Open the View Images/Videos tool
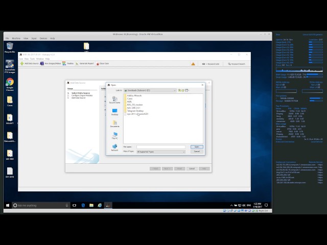The width and height of the screenshot is (327, 245). pyautogui.click(x=51, y=63)
